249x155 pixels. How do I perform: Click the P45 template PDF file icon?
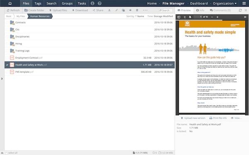pyautogui.click(x=12, y=72)
